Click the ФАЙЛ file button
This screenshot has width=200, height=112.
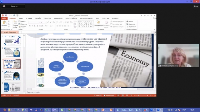[4, 18]
